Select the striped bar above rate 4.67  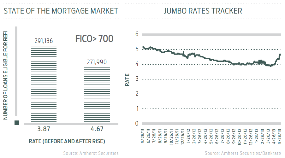click(x=97, y=94)
